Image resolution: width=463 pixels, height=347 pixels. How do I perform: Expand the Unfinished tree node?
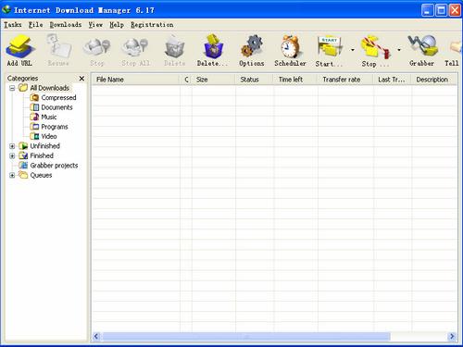pyautogui.click(x=12, y=146)
